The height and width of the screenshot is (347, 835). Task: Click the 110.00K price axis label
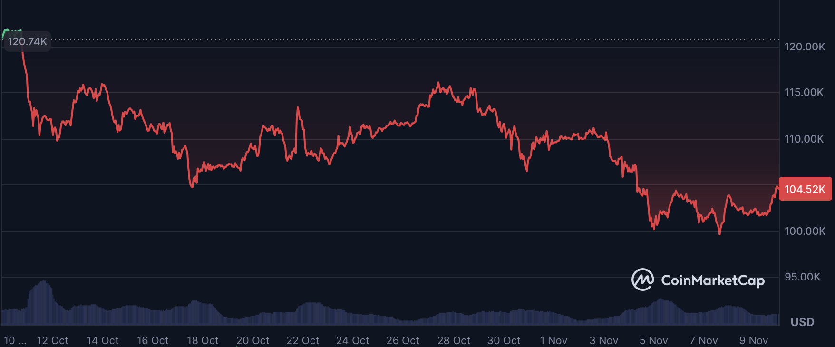804,139
